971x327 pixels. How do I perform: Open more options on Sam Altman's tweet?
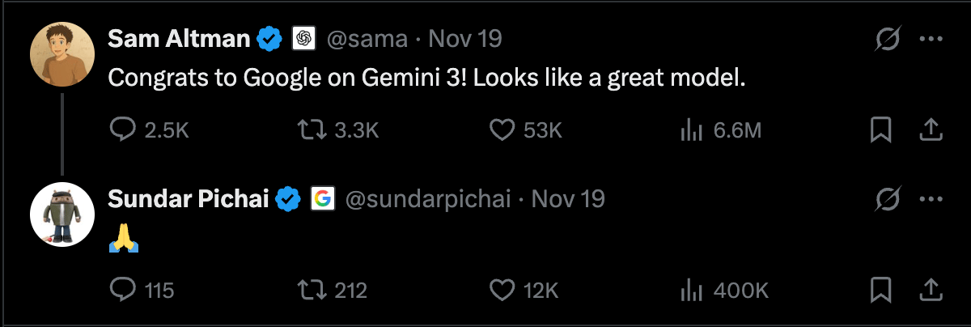pos(931,39)
